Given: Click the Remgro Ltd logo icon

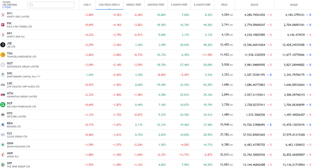Looking at the screenshot, I should click(x=3, y=125).
